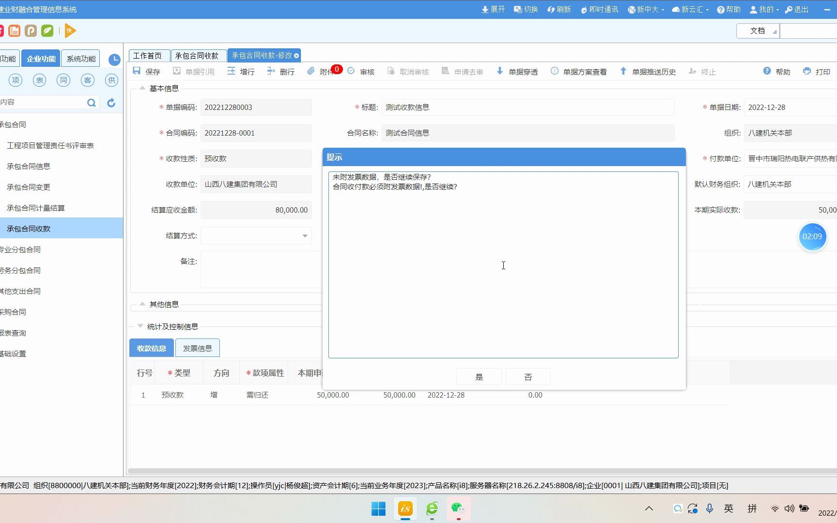Click the Windows Start button on taskbar
This screenshot has width=837, height=523.
tap(378, 508)
